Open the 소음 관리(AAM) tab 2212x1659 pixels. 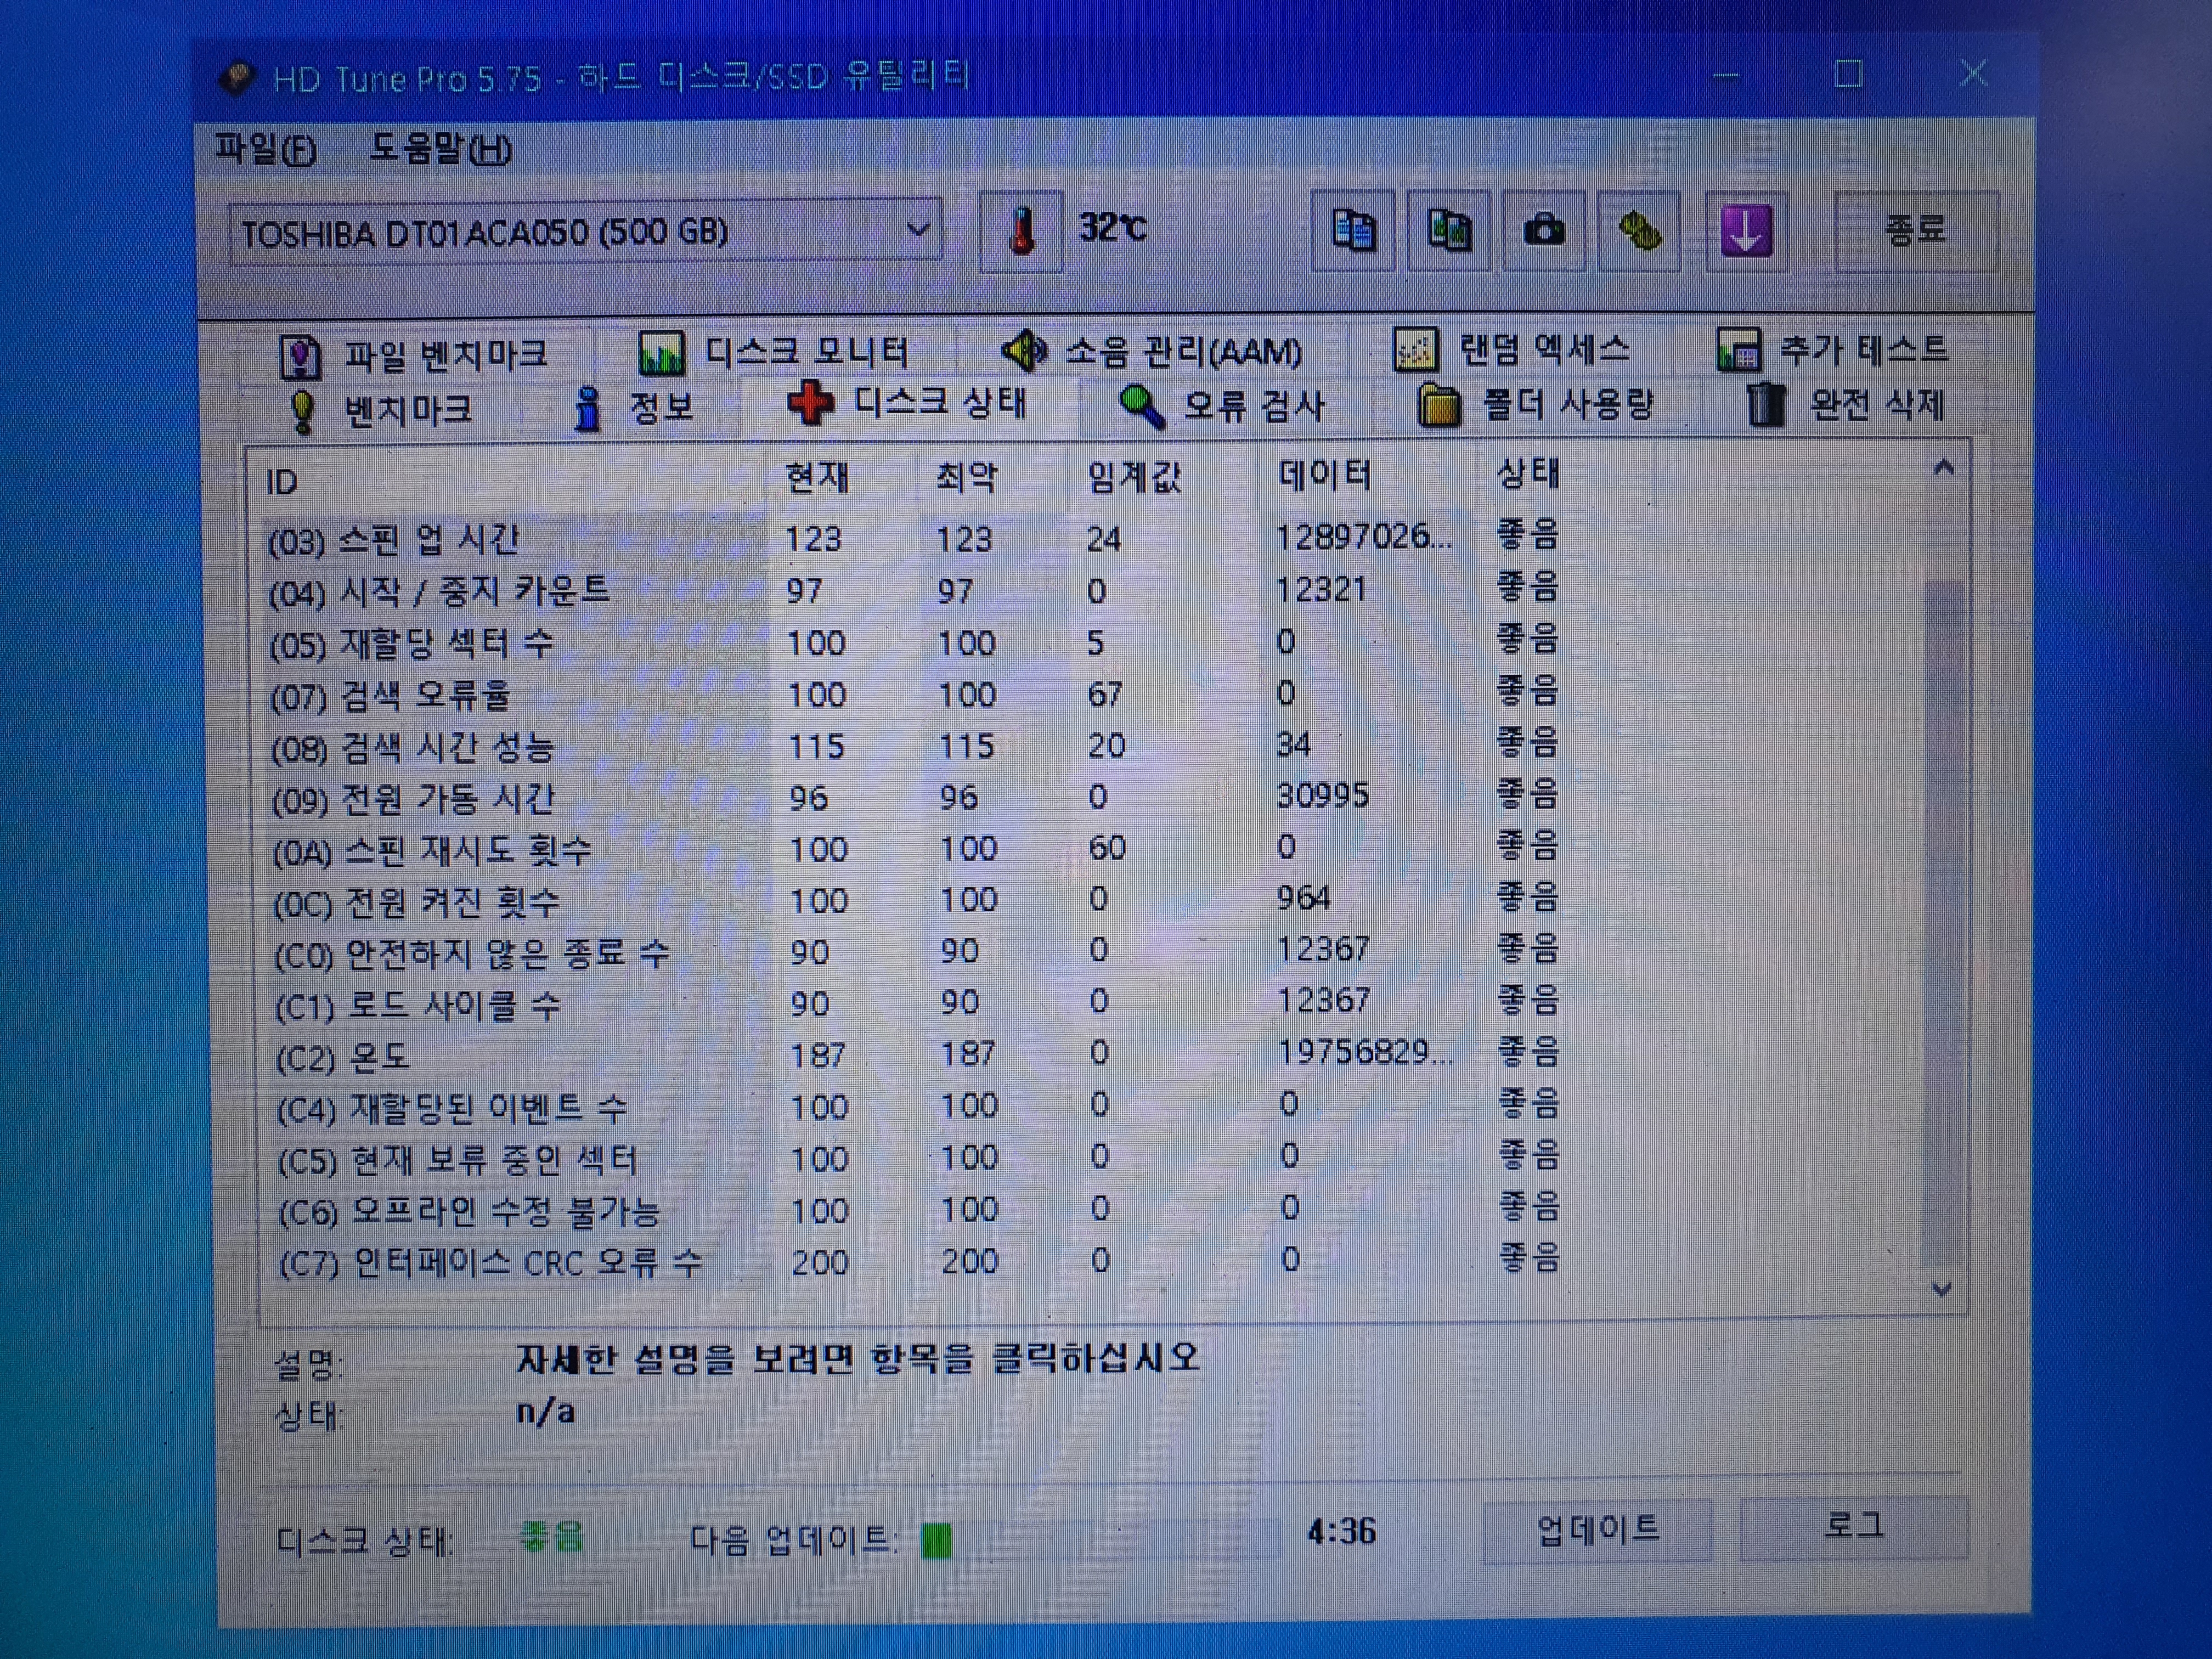click(1152, 351)
